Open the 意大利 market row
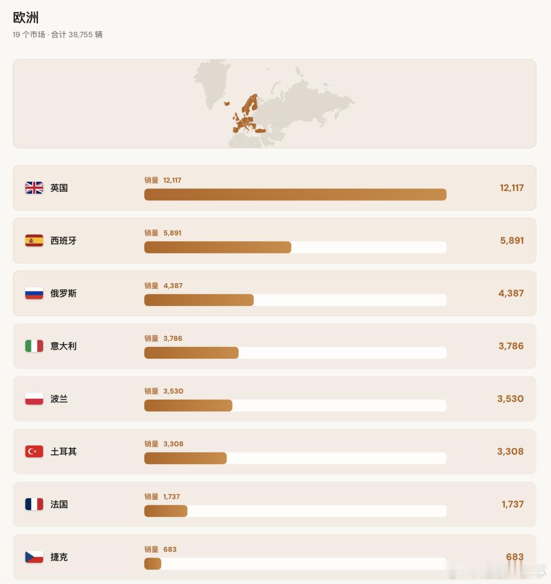This screenshot has height=584, width=551. [x=274, y=346]
